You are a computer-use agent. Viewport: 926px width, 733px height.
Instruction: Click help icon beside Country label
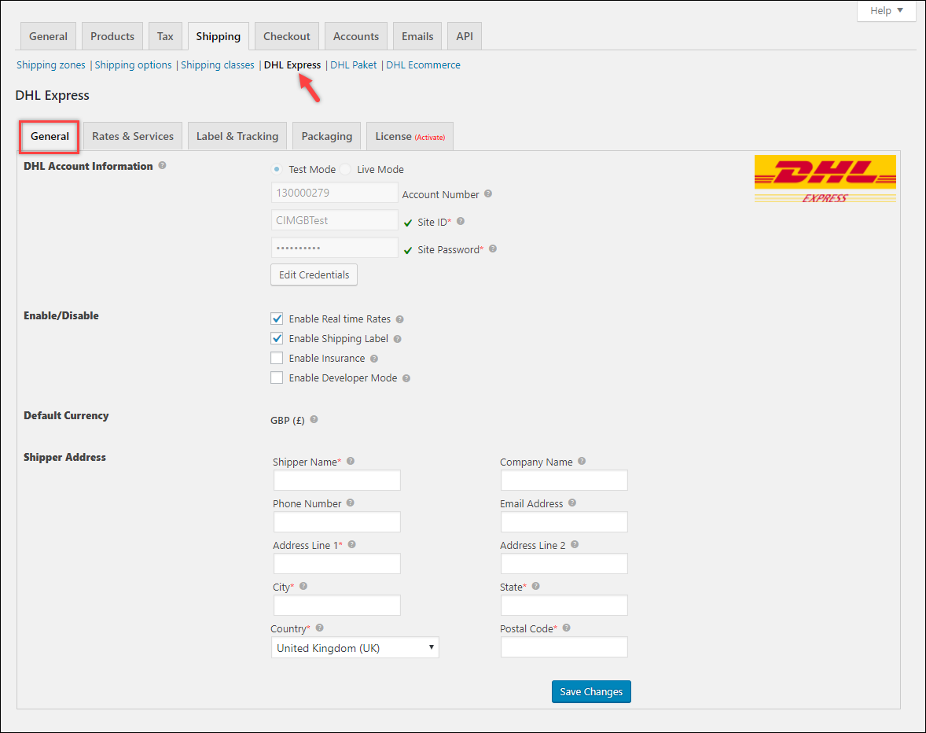point(319,628)
